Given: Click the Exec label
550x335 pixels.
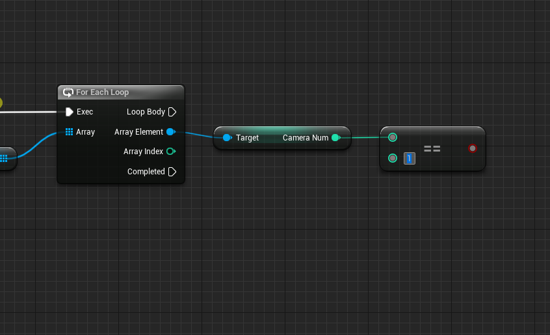Looking at the screenshot, I should click(85, 112).
